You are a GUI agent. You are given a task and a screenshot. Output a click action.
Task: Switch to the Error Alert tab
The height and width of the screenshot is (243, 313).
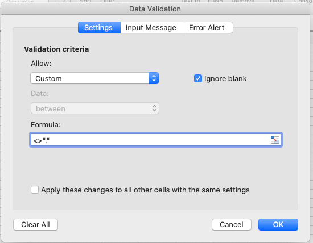pyautogui.click(x=207, y=27)
